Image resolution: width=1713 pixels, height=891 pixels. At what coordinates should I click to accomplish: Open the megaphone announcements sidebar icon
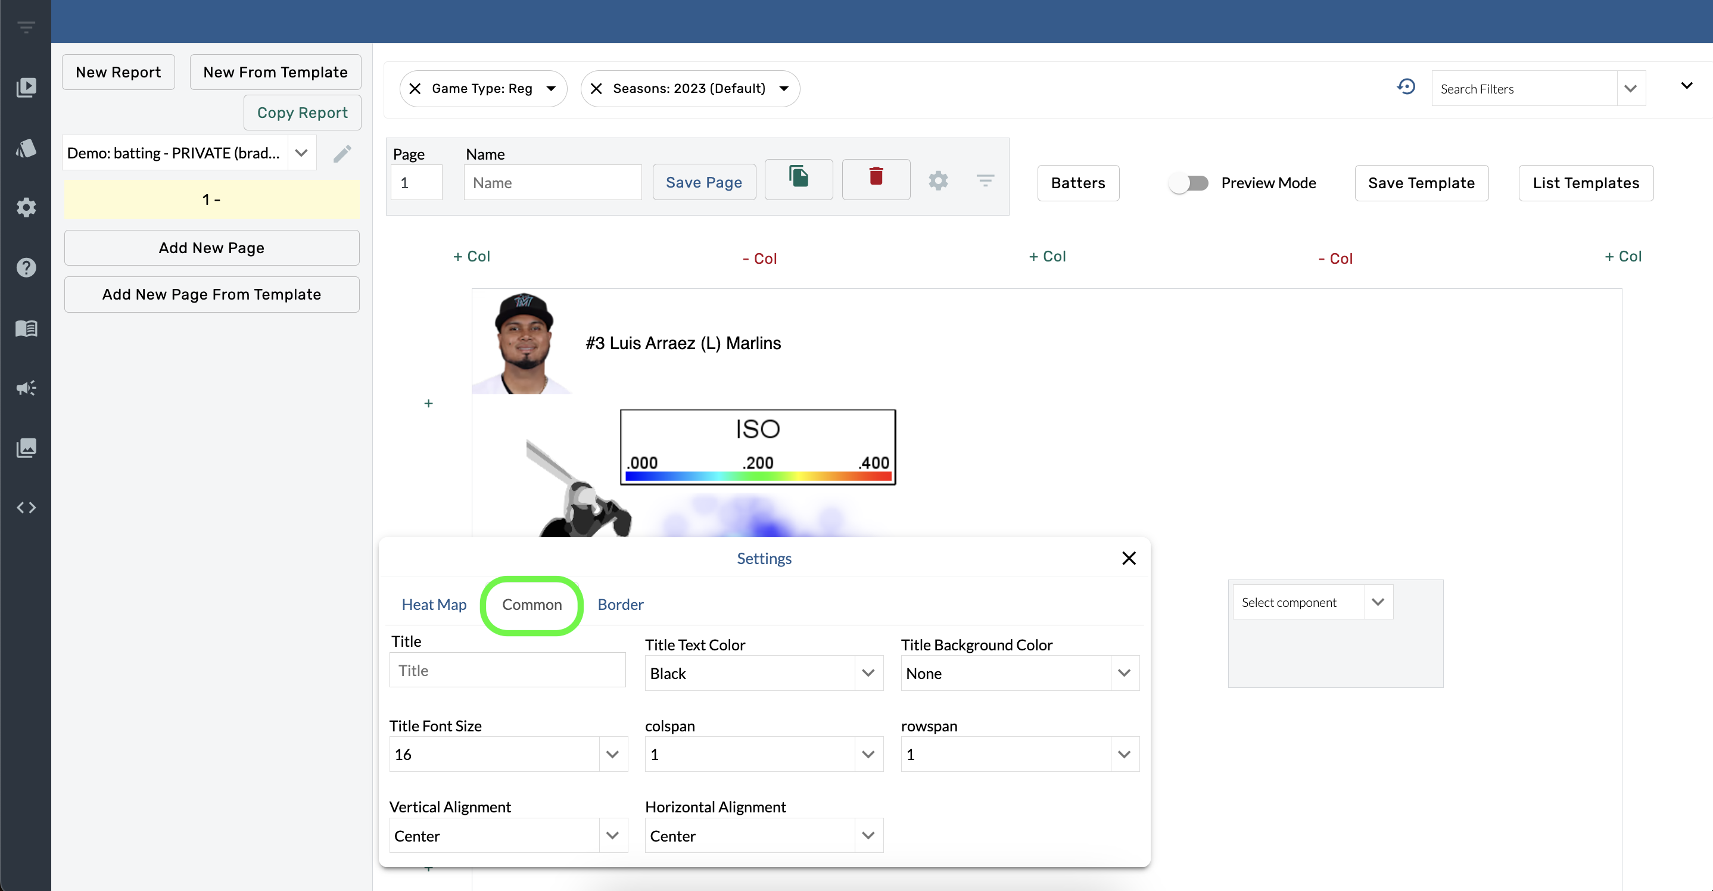[26, 388]
